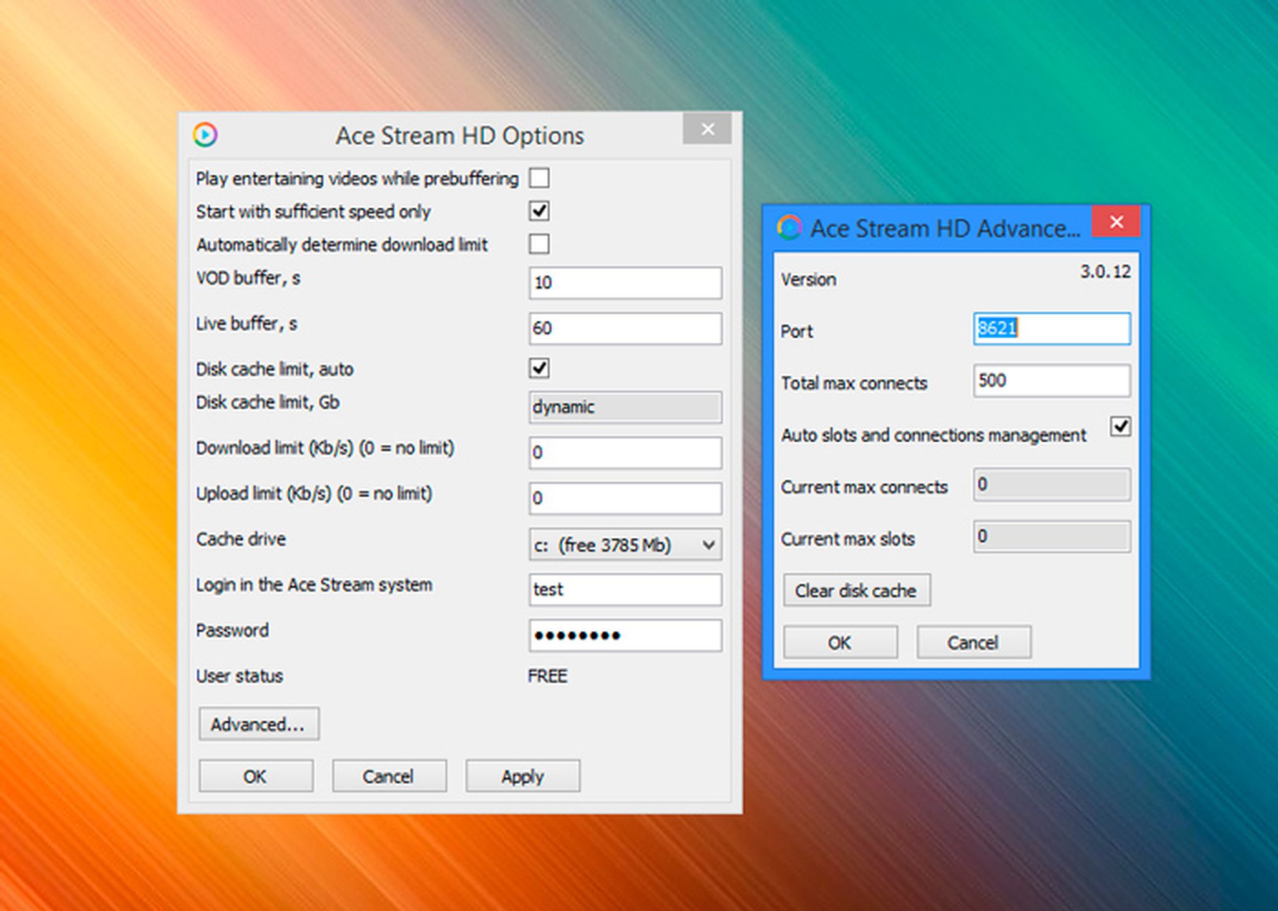Click the VOD buffer input field
Screen dimensions: 1278x911
click(x=625, y=283)
